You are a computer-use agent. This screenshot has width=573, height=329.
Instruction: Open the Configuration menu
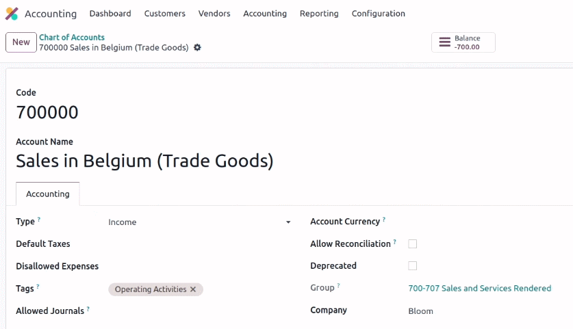(378, 14)
